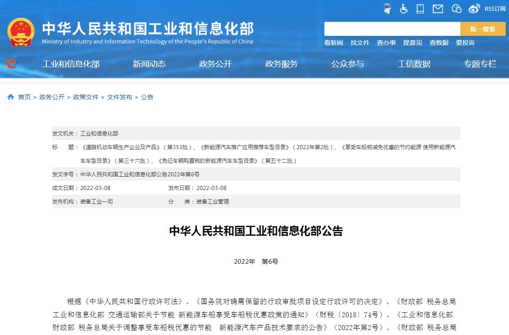The width and height of the screenshot is (509, 335).
Task: Click the red gear icon beside navigation
Action: 12,64
